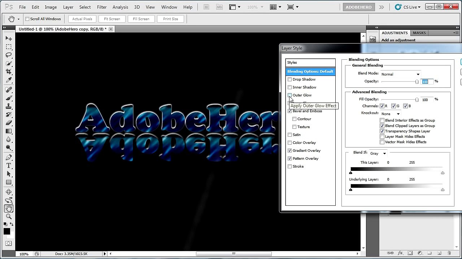The width and height of the screenshot is (462, 259).
Task: Select the Rectangular Marquee tool
Action: click(x=9, y=47)
